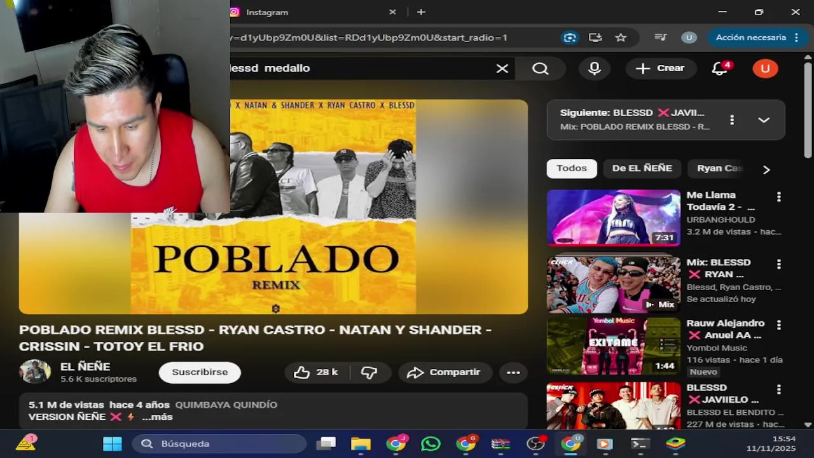
Task: Open the terminal icon on the taskbar
Action: 640,443
